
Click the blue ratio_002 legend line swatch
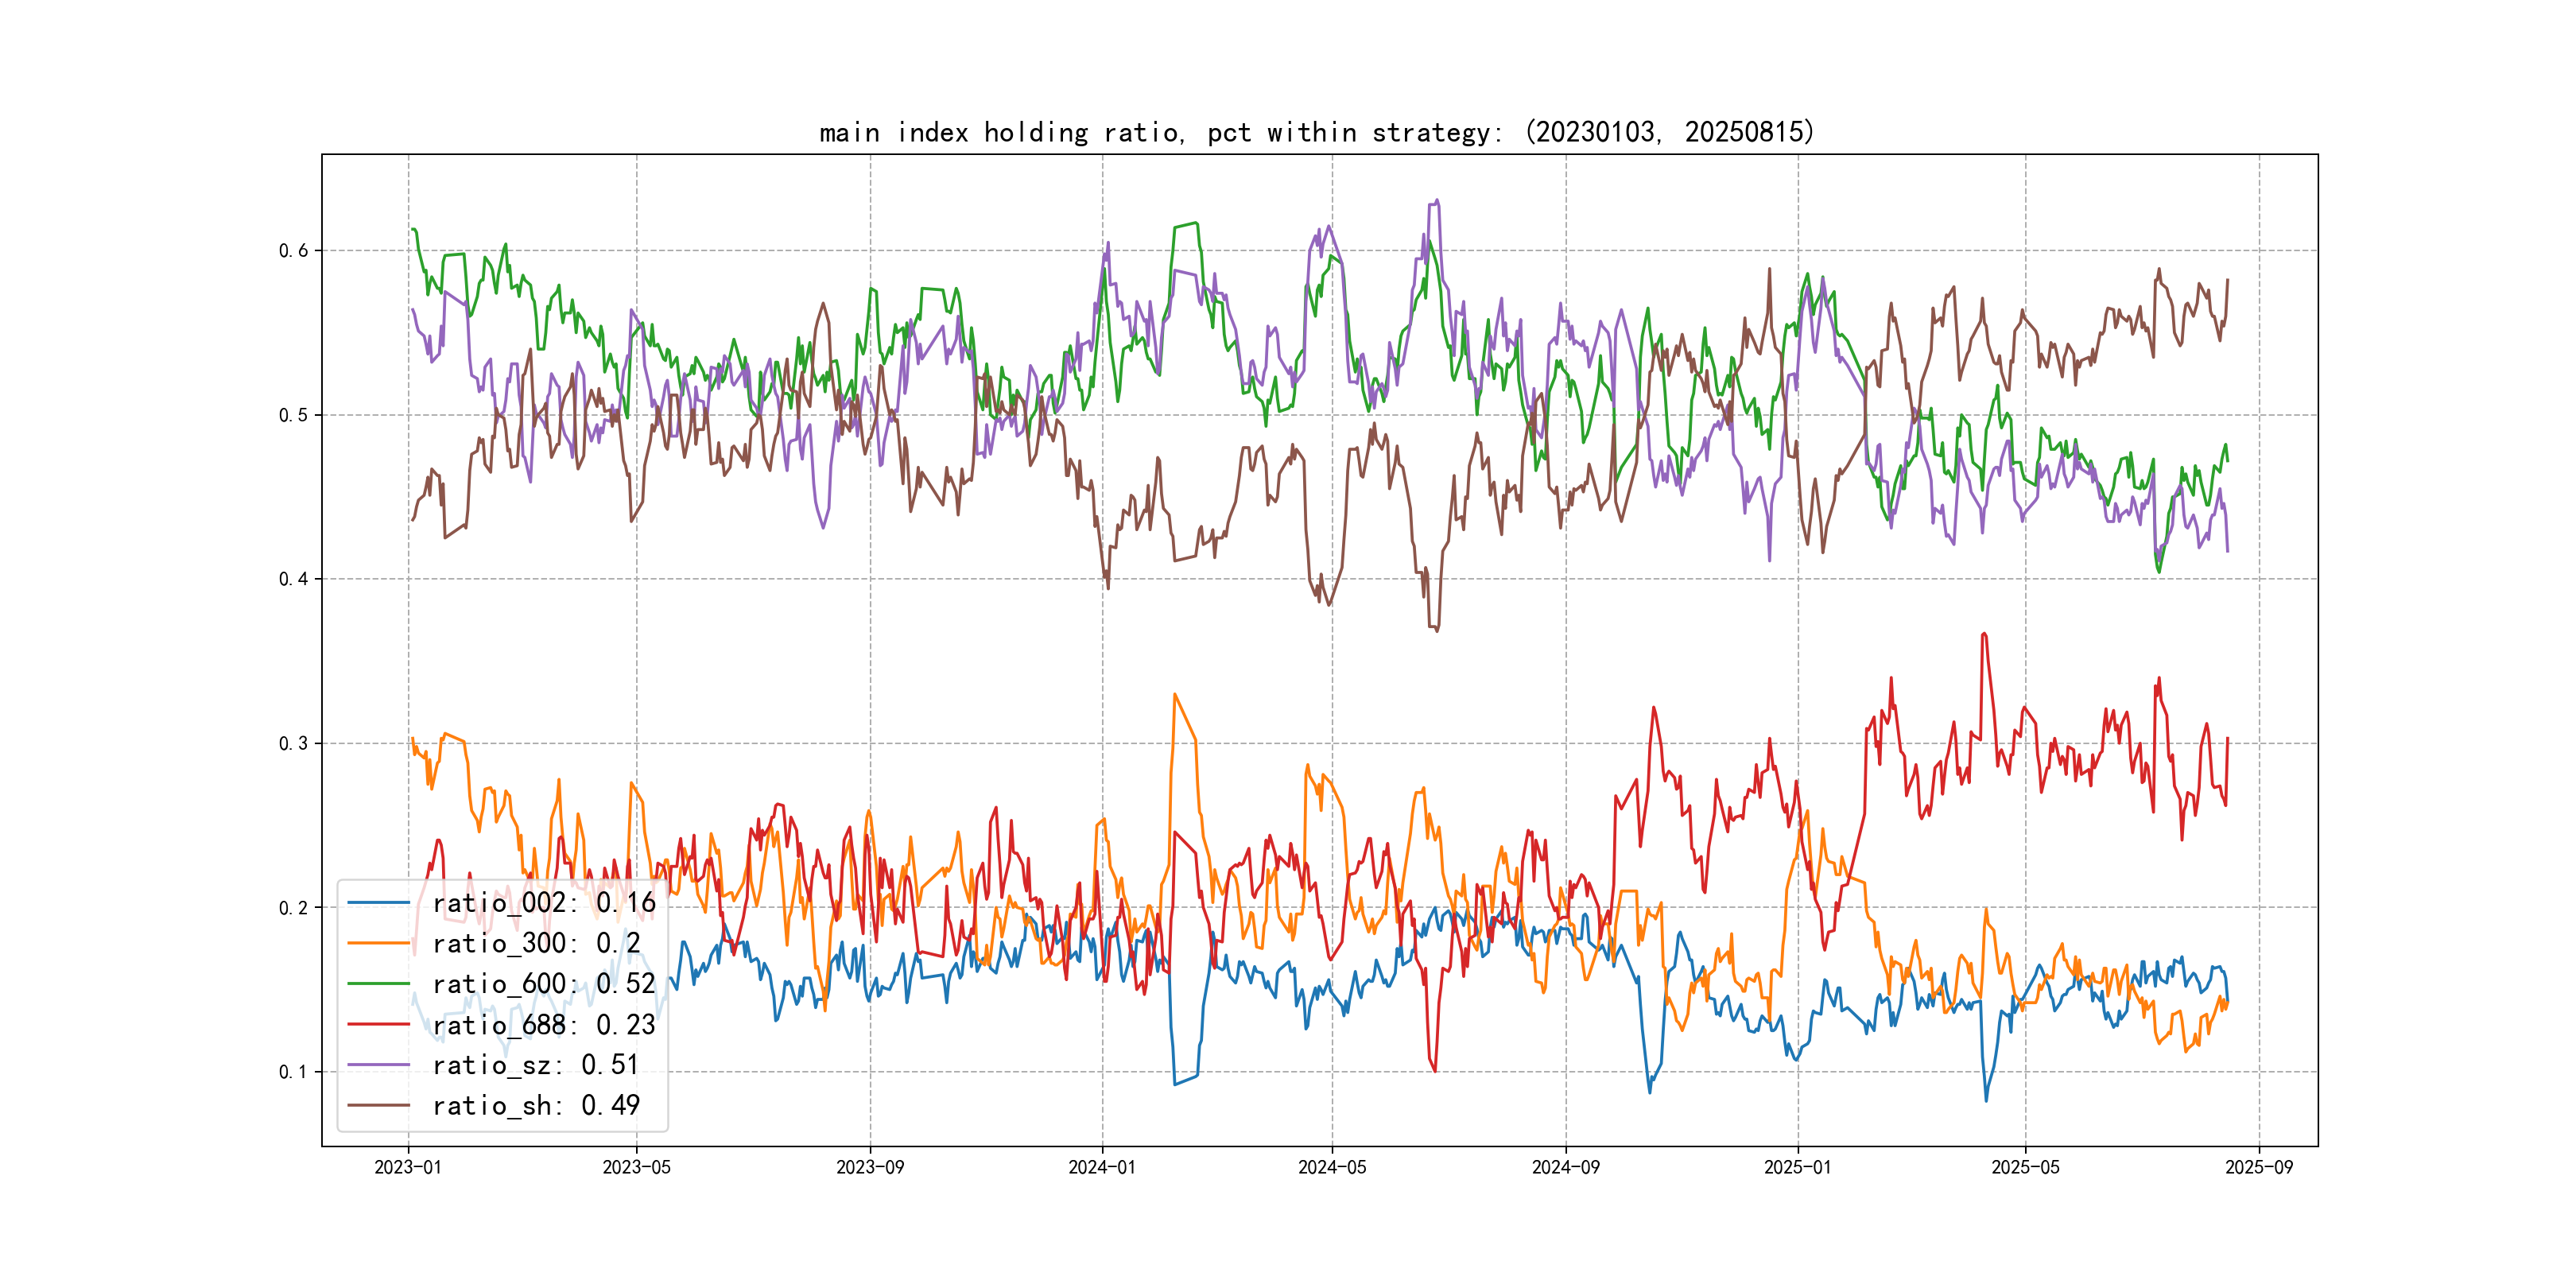[379, 903]
